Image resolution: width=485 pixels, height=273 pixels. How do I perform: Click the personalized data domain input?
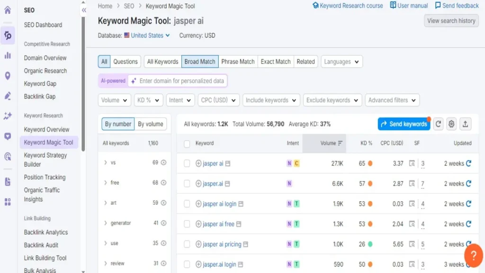pos(178,81)
